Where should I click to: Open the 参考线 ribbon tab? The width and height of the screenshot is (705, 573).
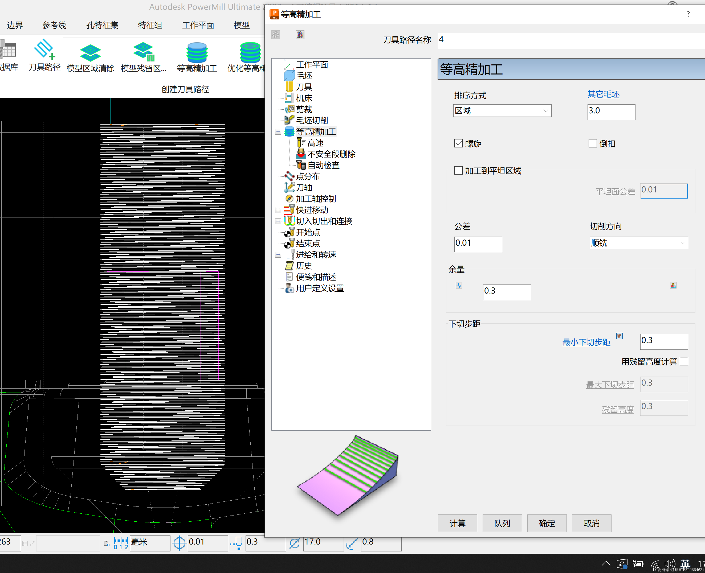click(x=54, y=25)
